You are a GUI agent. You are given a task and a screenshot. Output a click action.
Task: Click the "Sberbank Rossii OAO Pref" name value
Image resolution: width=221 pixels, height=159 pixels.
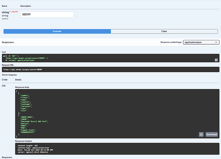click(x=34, y=122)
